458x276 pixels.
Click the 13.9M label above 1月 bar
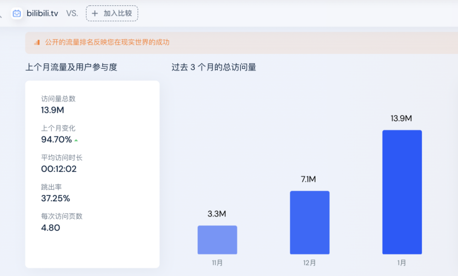coord(401,118)
